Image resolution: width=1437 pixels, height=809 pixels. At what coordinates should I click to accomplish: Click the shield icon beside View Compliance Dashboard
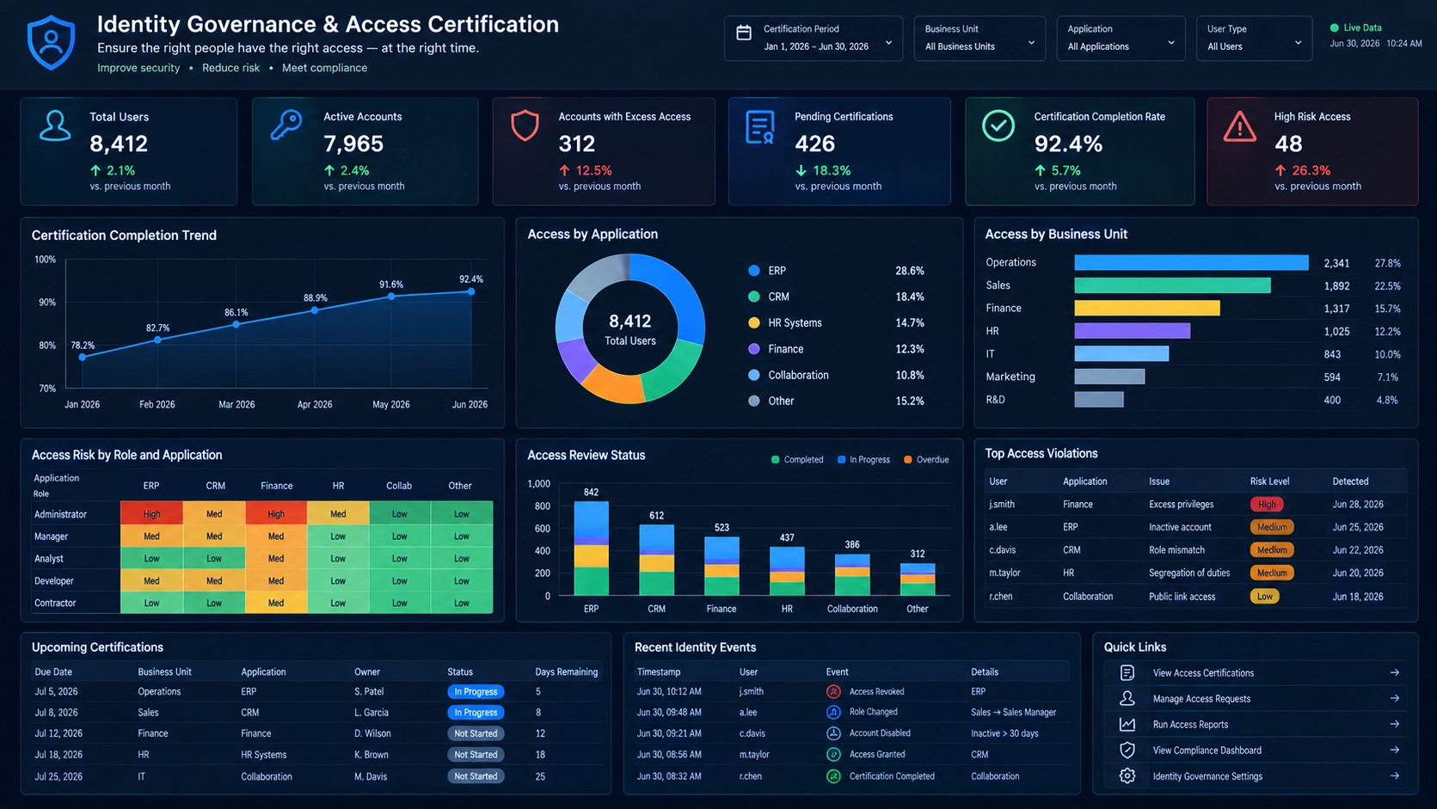(x=1127, y=750)
